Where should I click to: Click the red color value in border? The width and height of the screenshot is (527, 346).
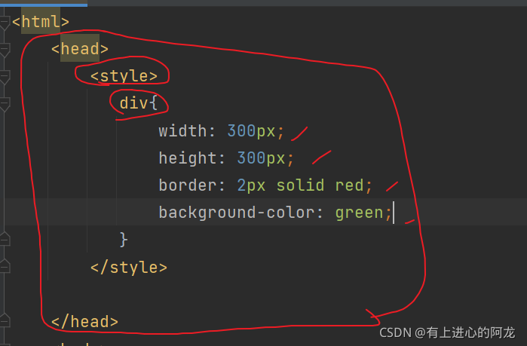(x=350, y=185)
